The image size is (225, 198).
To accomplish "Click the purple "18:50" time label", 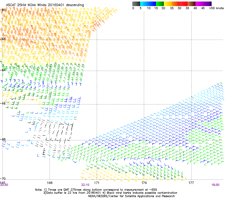I will point(215,185).
